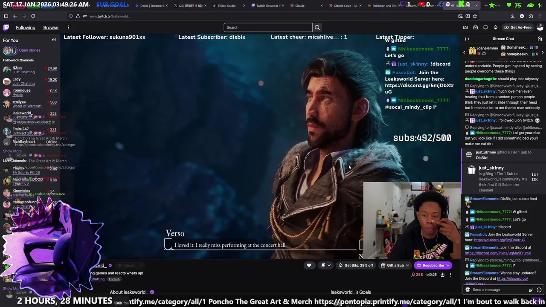Show next gift leaderboard entry arrow

[543, 52]
